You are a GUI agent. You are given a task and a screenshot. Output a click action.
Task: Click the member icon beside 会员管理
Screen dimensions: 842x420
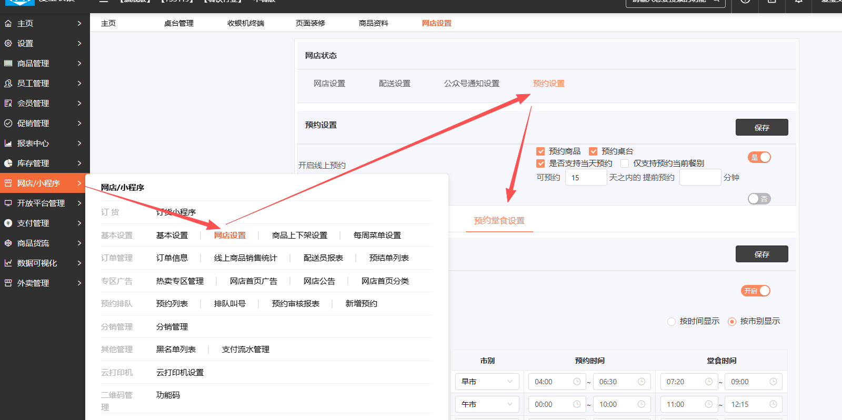tap(8, 104)
